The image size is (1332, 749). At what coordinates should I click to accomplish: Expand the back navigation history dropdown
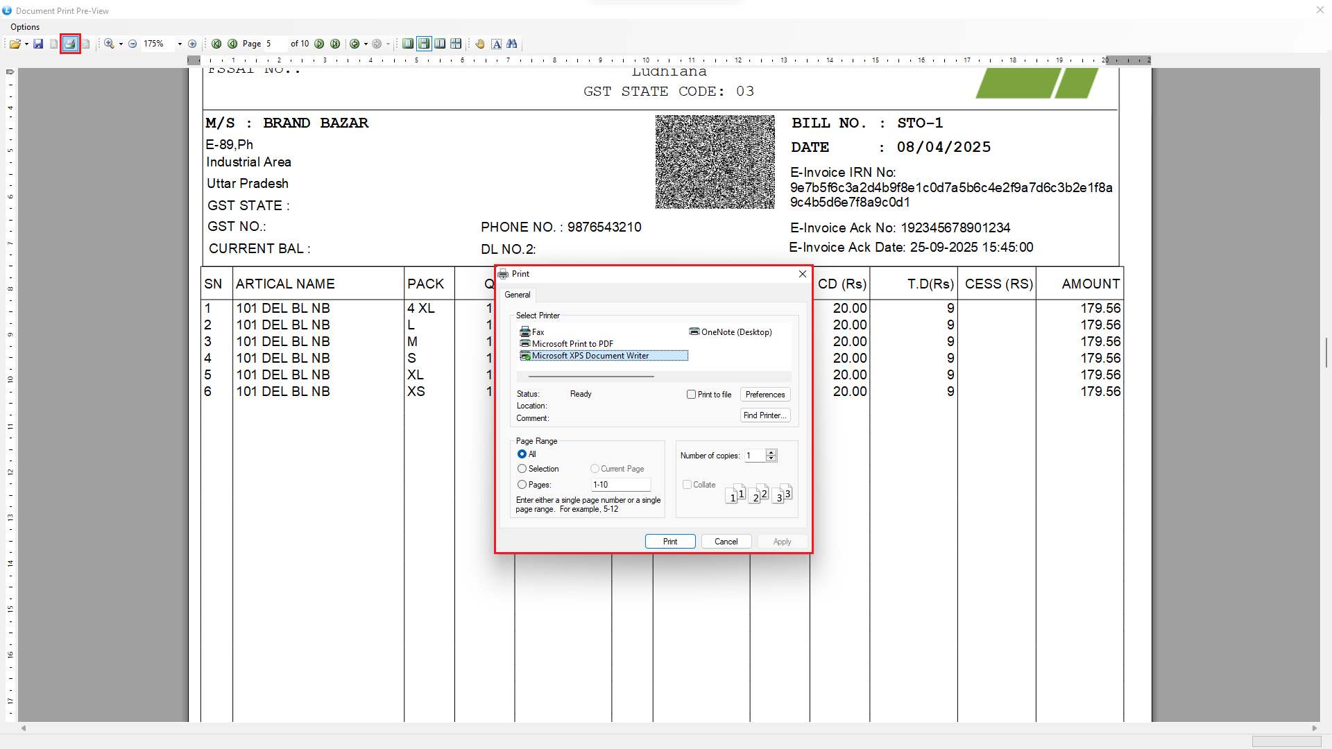coord(366,44)
